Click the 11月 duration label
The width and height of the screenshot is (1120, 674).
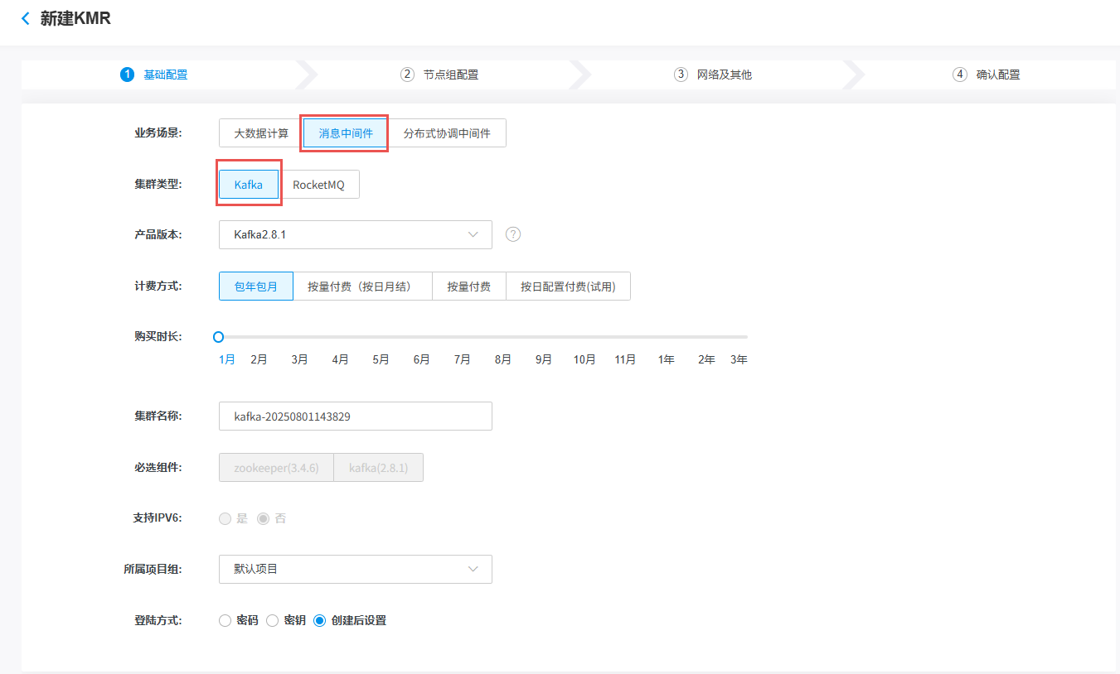click(625, 359)
